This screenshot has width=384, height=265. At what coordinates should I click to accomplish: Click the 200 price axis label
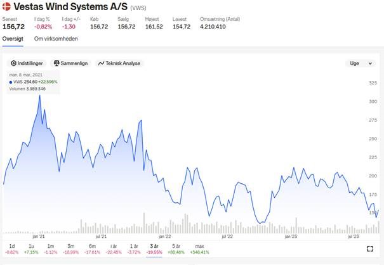(373, 176)
